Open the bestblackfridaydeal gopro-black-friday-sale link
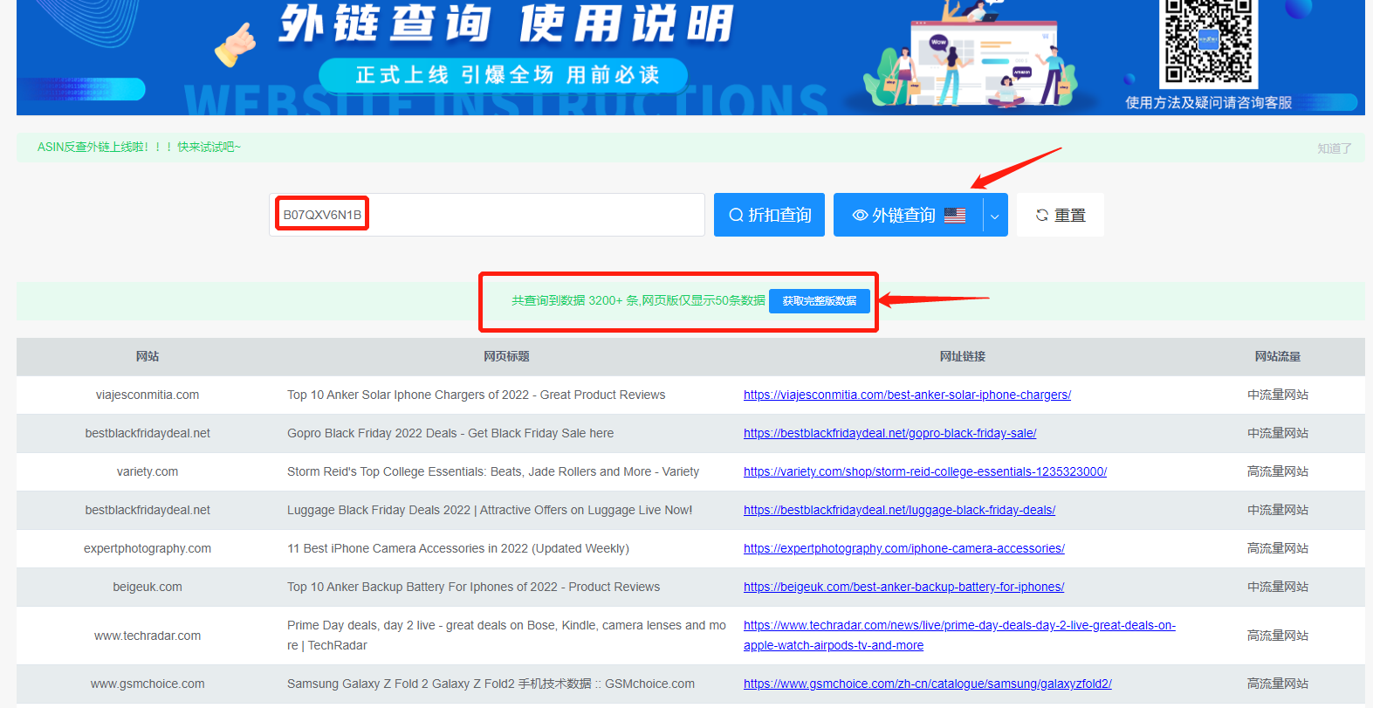 coord(889,433)
